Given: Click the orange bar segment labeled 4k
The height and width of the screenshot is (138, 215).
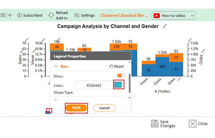Looking at the screenshot, I should (x=57, y=47).
